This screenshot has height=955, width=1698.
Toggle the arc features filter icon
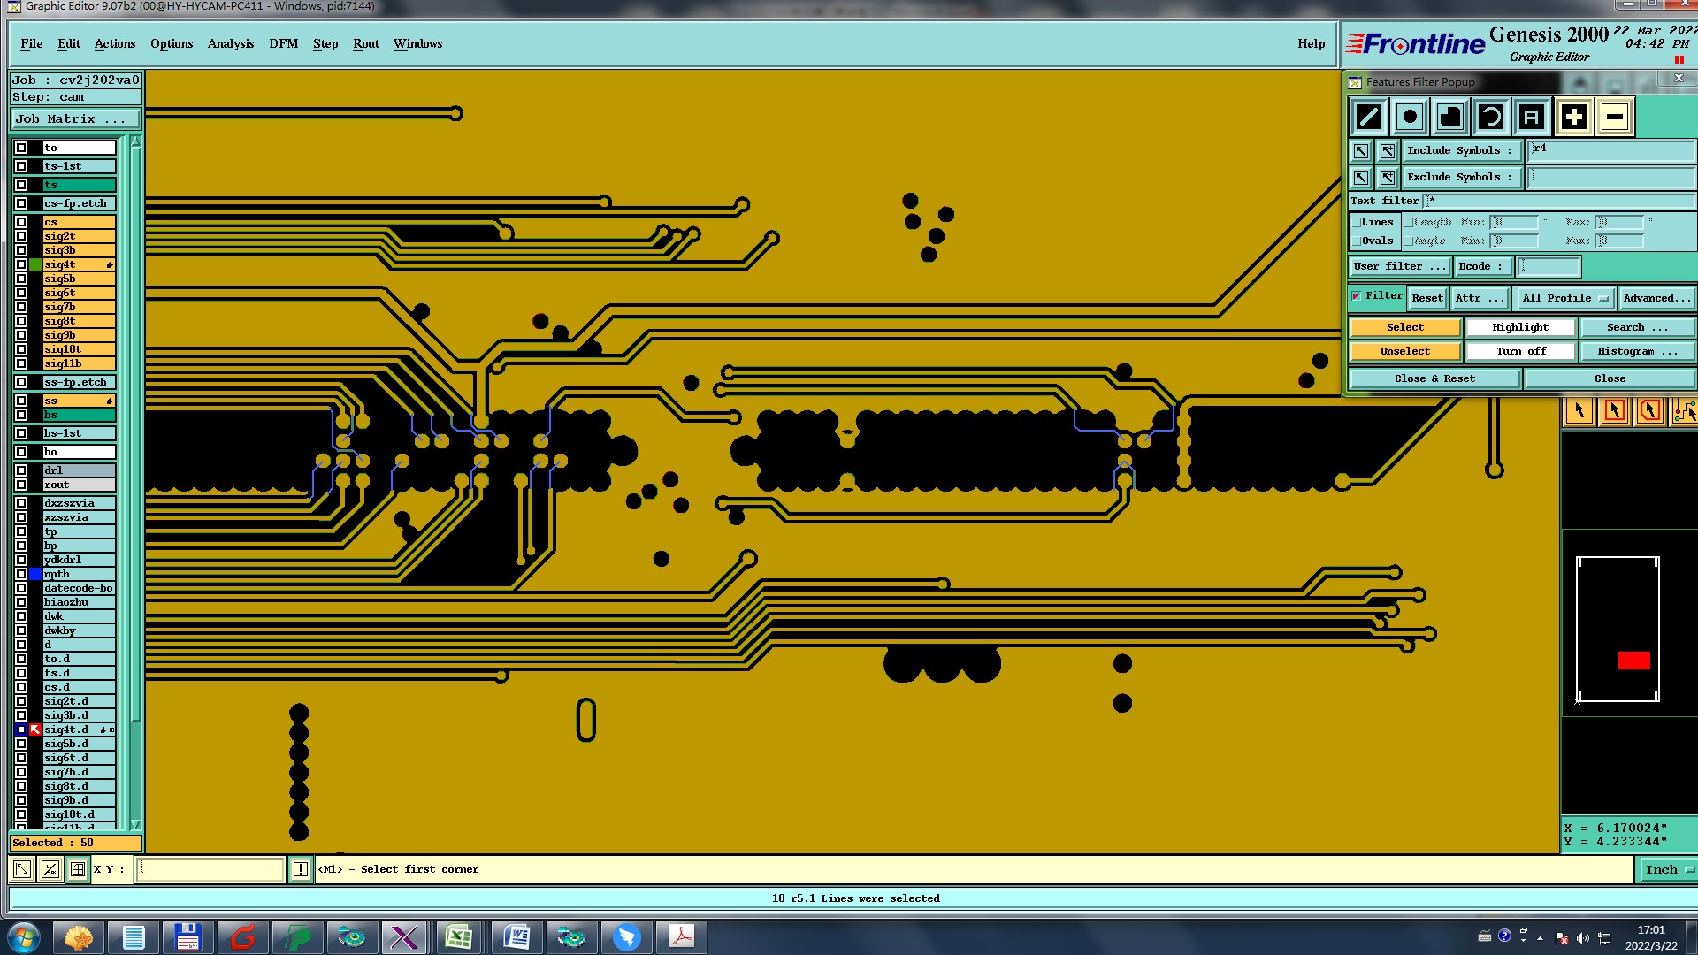1491,117
